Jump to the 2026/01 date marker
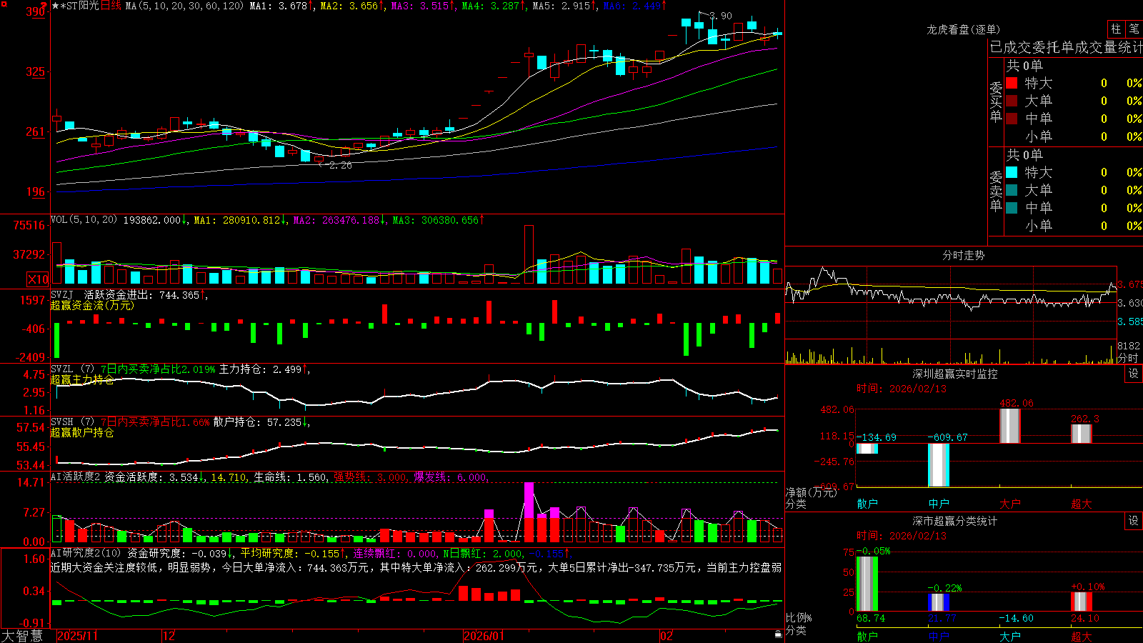This screenshot has width=1143, height=643. 484,636
